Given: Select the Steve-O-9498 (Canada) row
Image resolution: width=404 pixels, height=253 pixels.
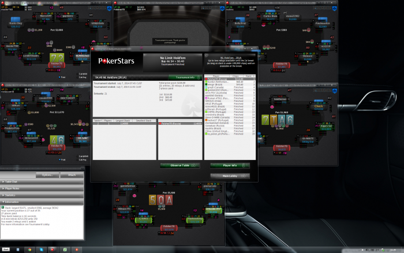Looking at the screenshot, I should (230, 117).
